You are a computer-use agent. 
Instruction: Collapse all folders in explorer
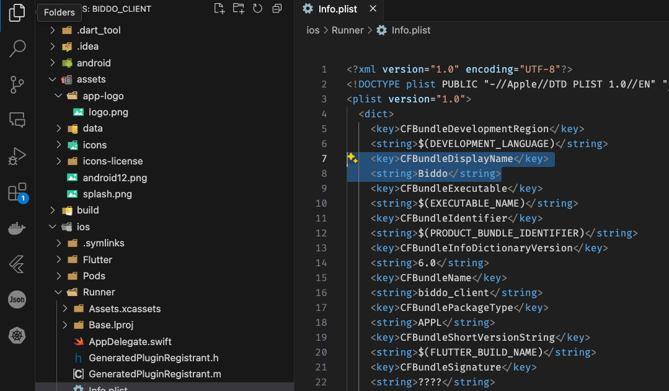click(x=277, y=9)
